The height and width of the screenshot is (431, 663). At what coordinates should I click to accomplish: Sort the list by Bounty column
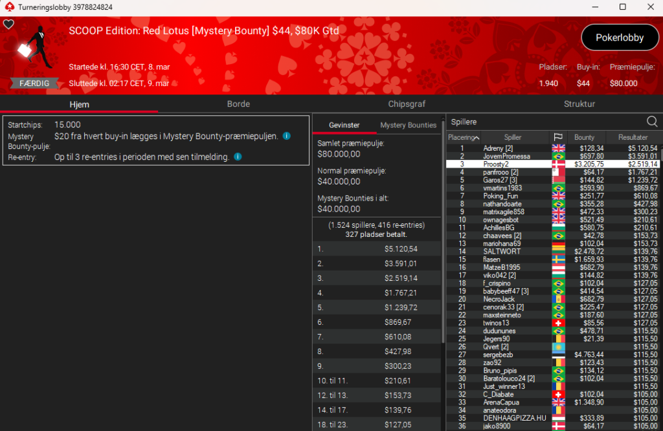pos(584,137)
